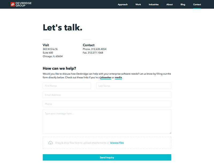Visit the Blog page
This screenshot has height=163, width=214.
(x=183, y=5)
